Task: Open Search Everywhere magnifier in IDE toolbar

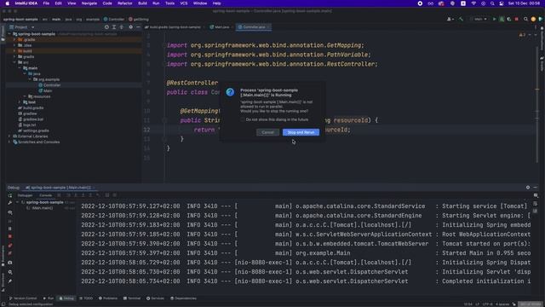Action: coord(525,19)
